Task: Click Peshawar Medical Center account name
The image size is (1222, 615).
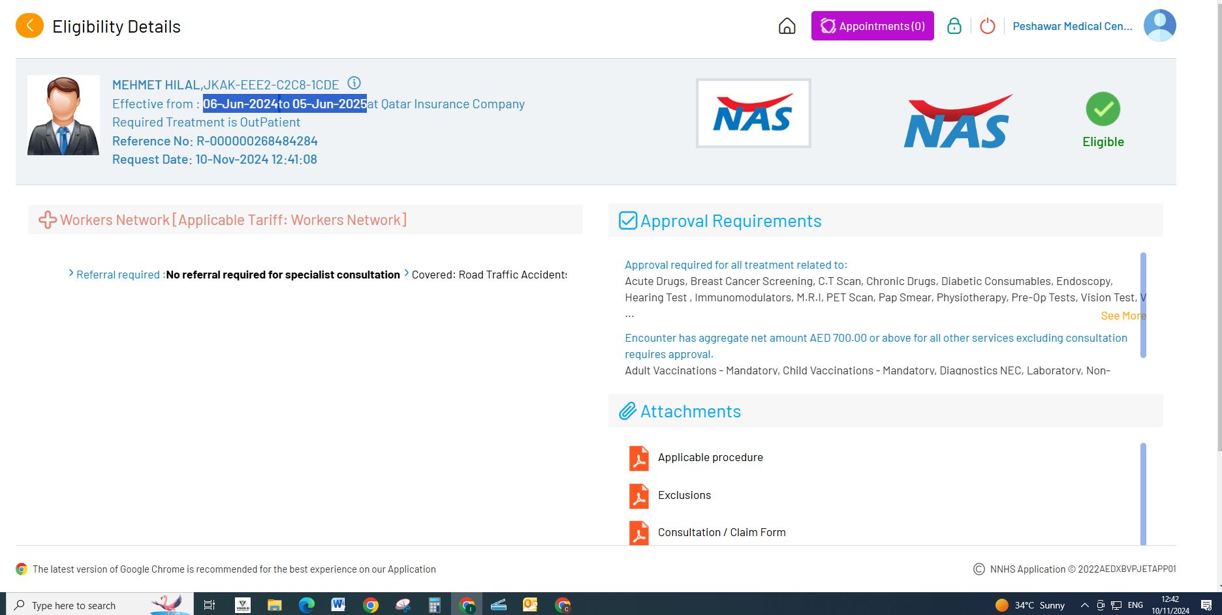Action: click(x=1072, y=26)
